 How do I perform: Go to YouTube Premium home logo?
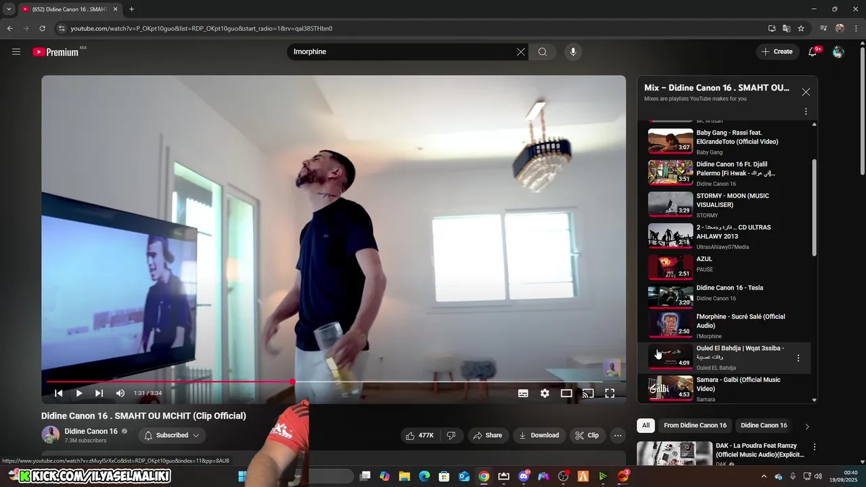coord(57,52)
